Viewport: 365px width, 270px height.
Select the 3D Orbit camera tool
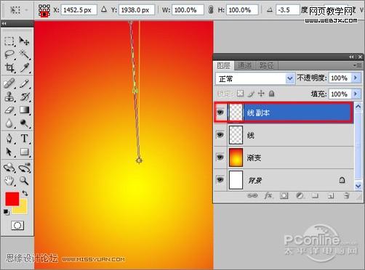click(24, 168)
